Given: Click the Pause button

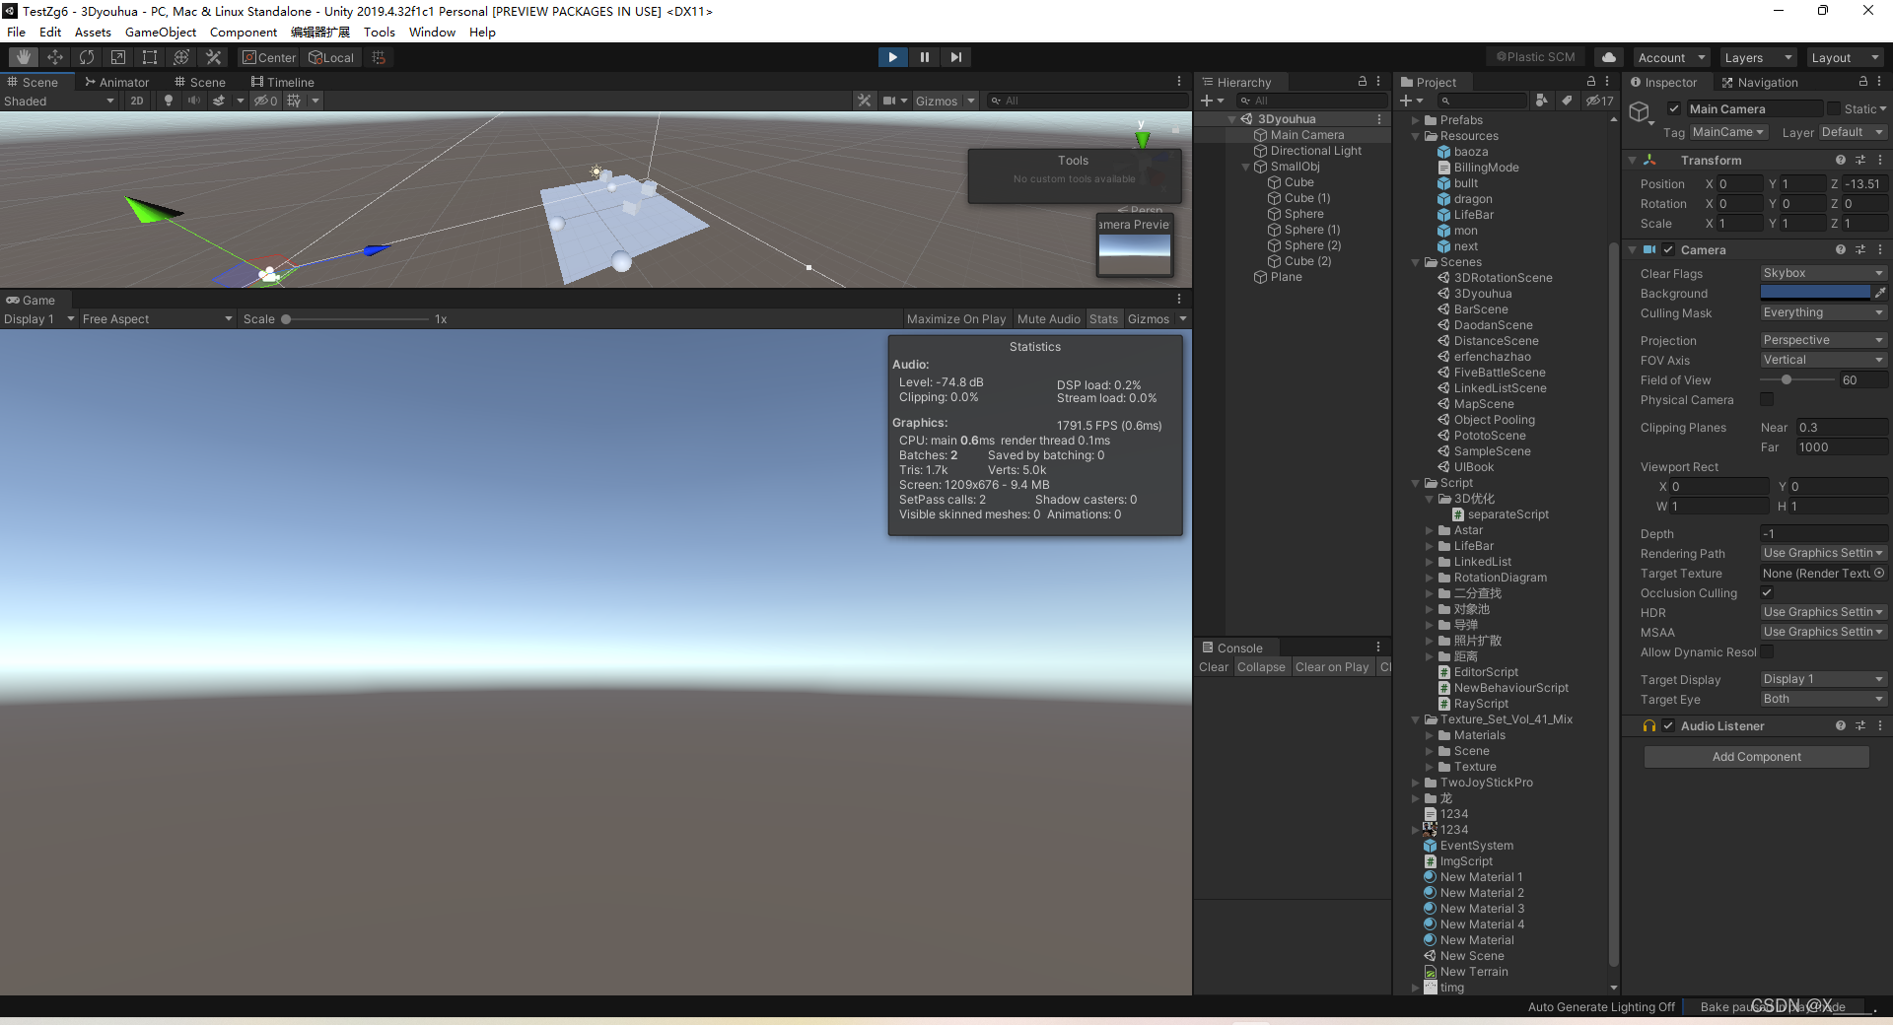Looking at the screenshot, I should click(924, 57).
